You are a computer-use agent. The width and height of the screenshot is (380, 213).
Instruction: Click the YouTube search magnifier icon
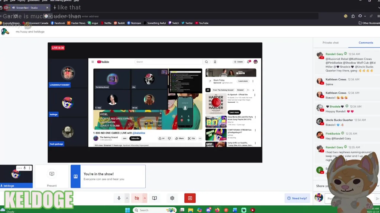206,62
